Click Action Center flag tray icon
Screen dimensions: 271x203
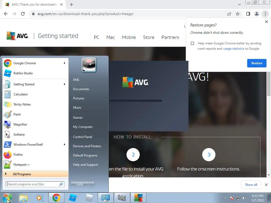(232, 198)
